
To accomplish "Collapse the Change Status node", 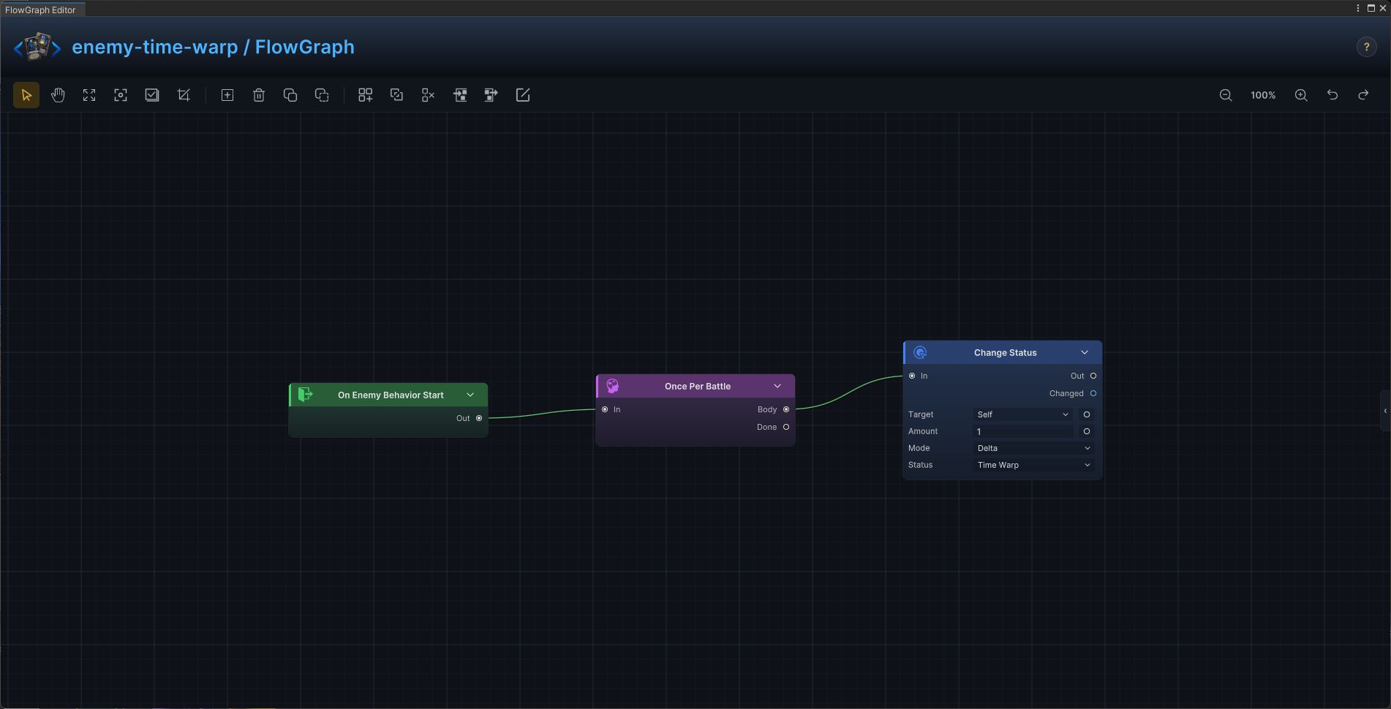I will (1085, 352).
